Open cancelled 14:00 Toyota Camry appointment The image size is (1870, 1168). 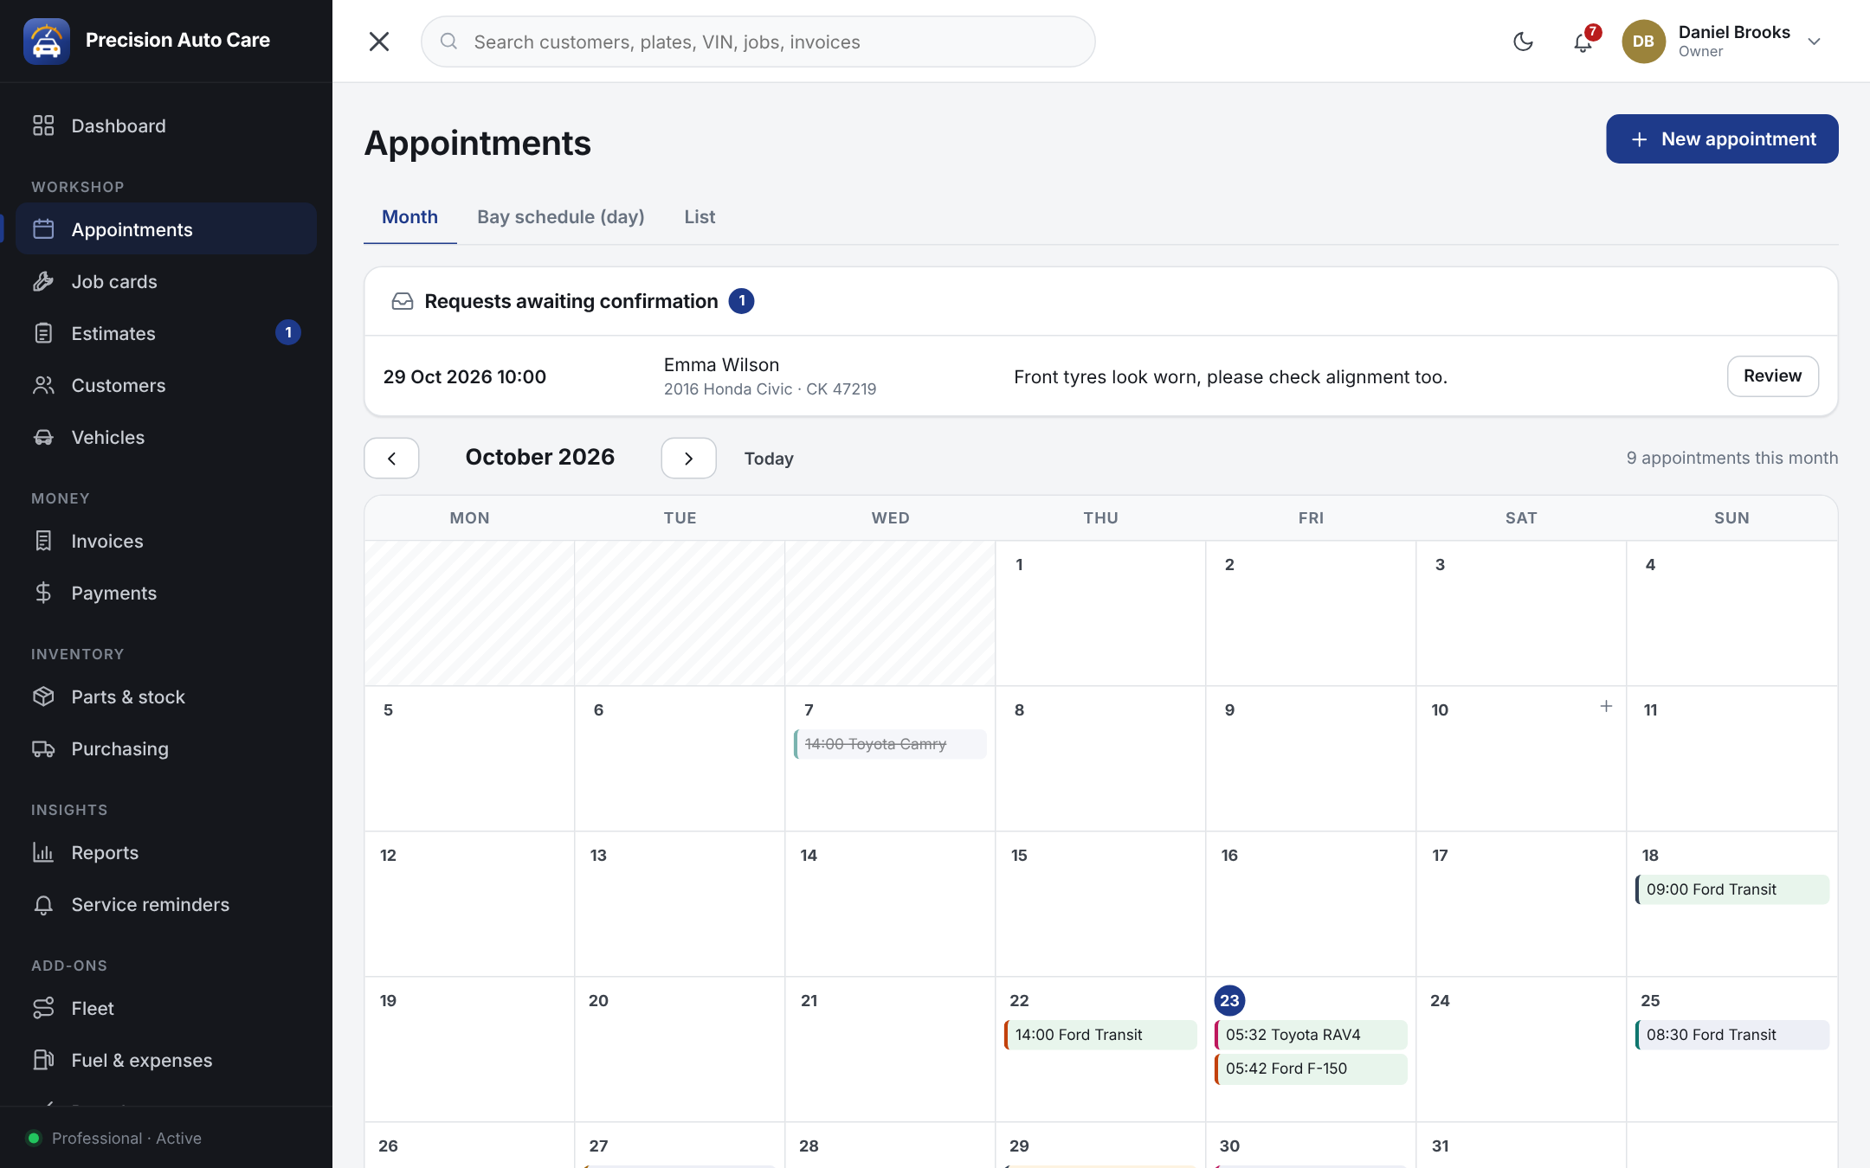point(890,744)
